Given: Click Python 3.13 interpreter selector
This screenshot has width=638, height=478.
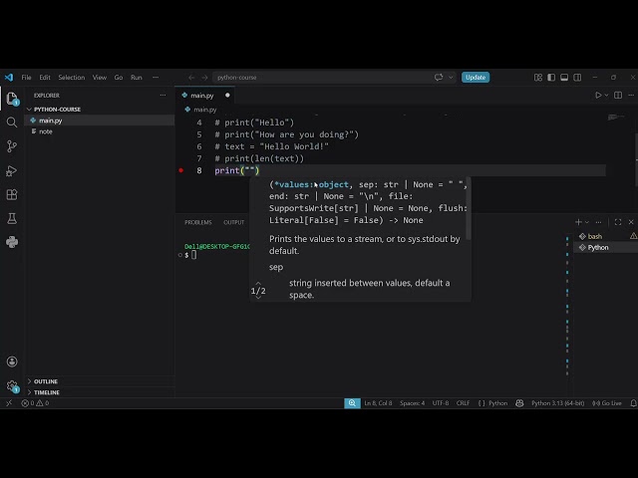Looking at the screenshot, I should pyautogui.click(x=558, y=403).
